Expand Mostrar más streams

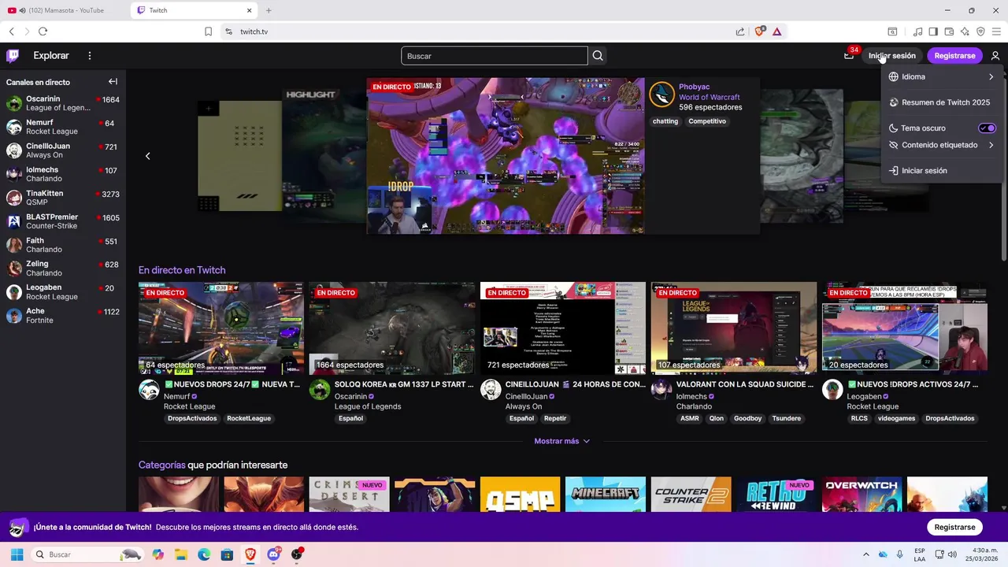click(562, 441)
